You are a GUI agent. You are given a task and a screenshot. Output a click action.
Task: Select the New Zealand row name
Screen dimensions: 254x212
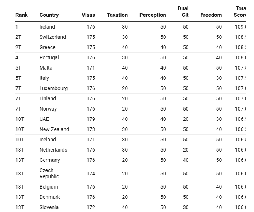point(54,129)
